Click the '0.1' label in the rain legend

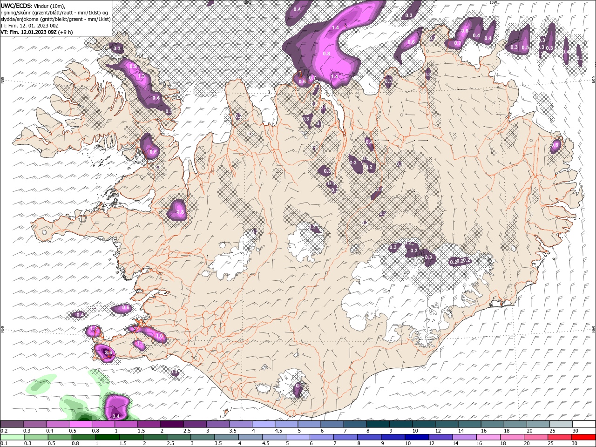pyautogui.click(x=4, y=444)
